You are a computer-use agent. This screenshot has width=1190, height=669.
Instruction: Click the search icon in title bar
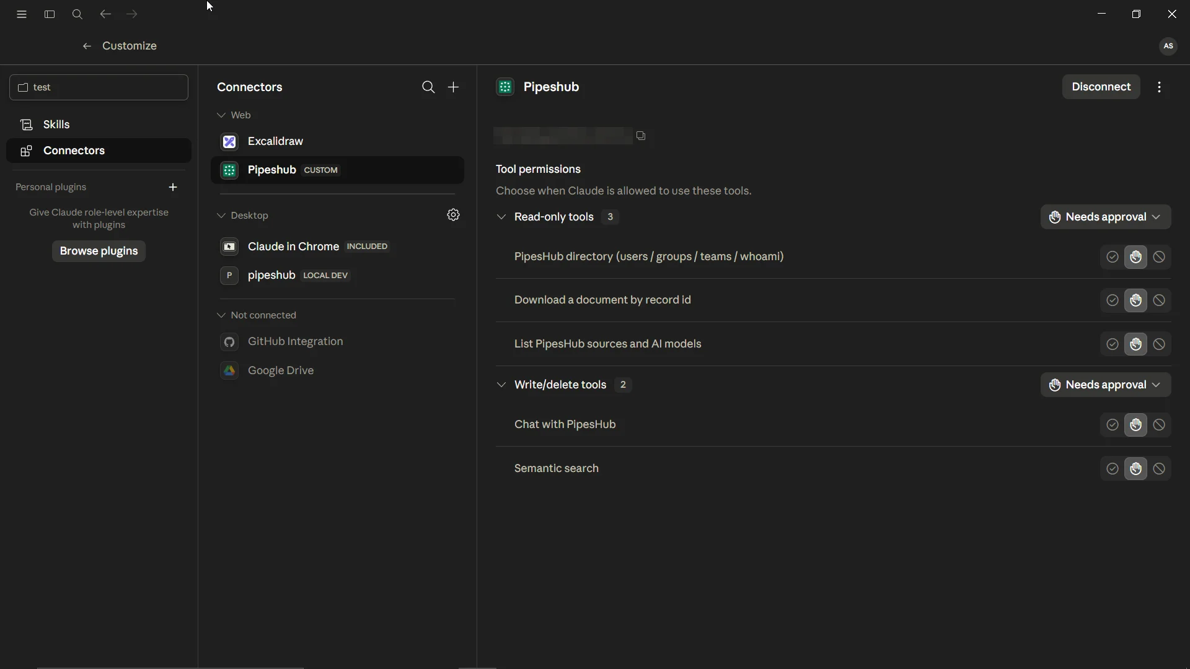point(77,14)
